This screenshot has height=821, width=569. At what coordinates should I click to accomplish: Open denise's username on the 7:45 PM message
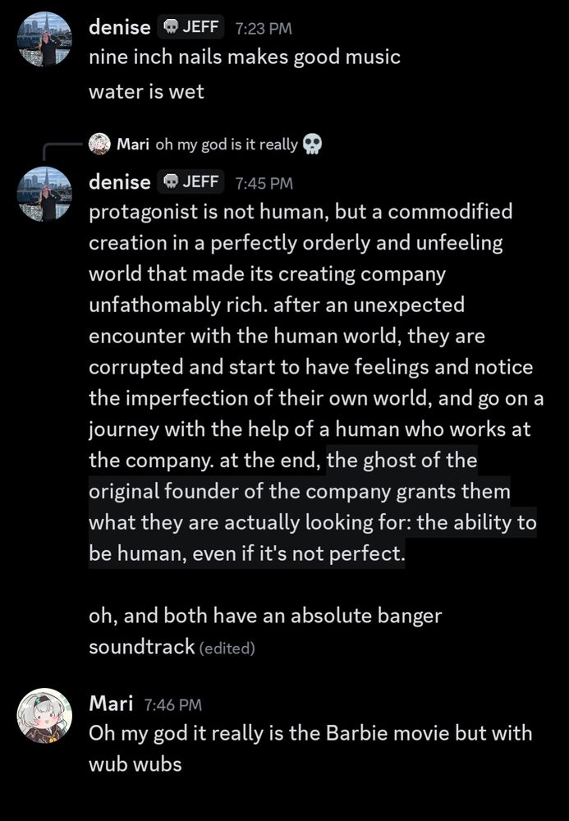tap(119, 181)
